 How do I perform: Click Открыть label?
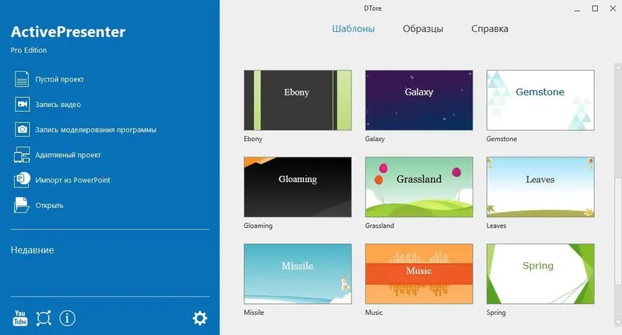(x=49, y=205)
